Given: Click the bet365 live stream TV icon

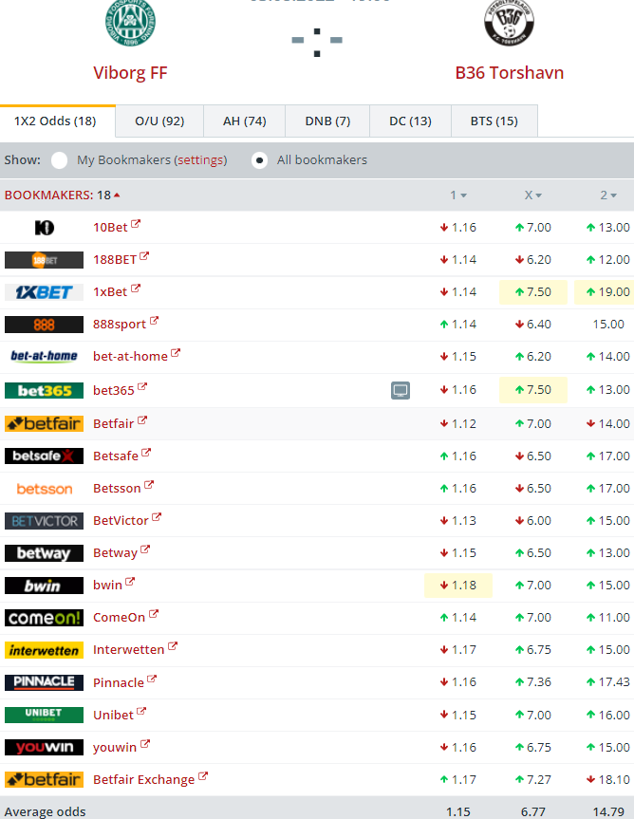Looking at the screenshot, I should click(x=401, y=390).
